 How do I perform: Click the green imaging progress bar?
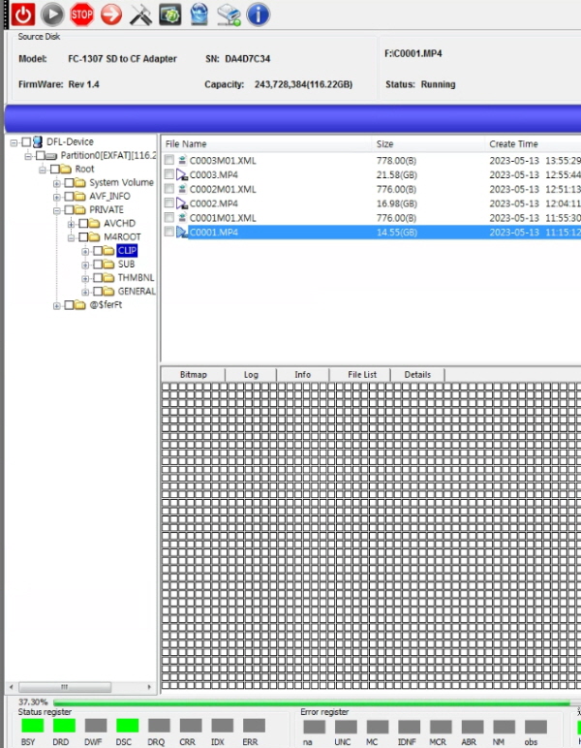point(310,701)
